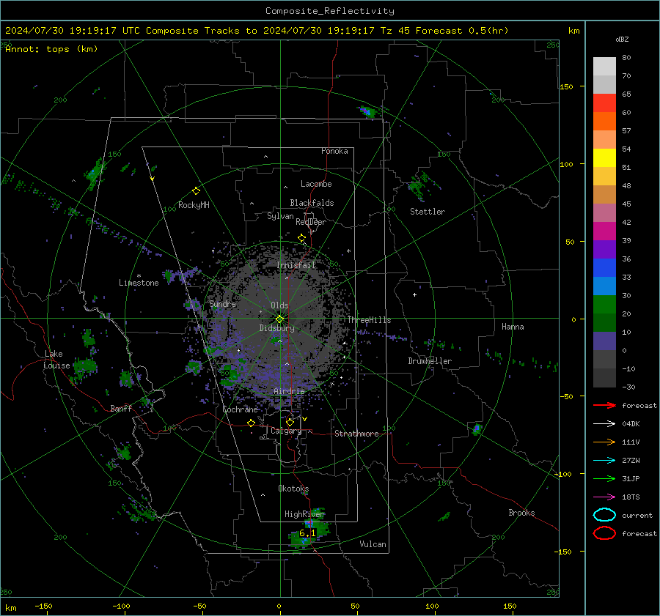Image resolution: width=660 pixels, height=616 pixels.
Task: Click the yellow diamond marker near RockyMH
Action: [x=196, y=191]
